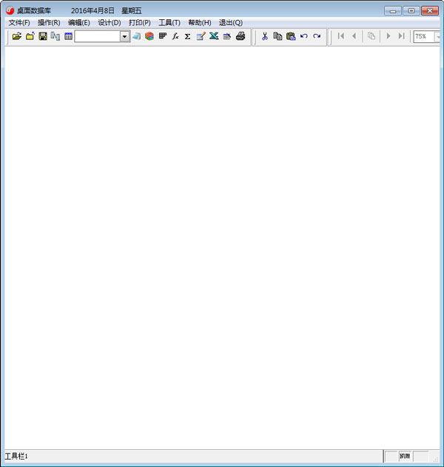Open the 编辑(E) menu
444x467 pixels.
pyautogui.click(x=79, y=23)
